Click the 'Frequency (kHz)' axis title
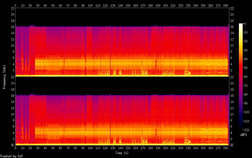 point(4,77)
